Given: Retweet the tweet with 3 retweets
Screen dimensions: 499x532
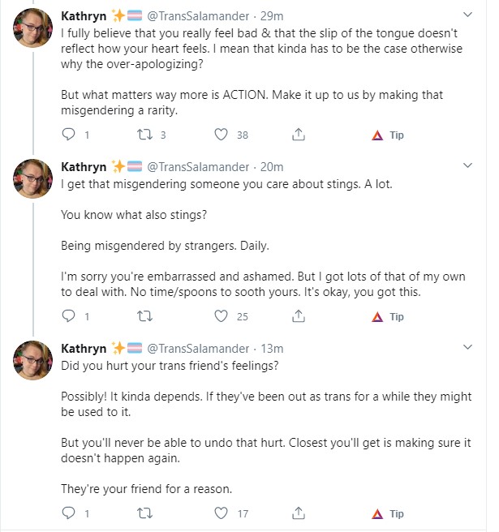Looking at the screenshot, I should pos(144,135).
